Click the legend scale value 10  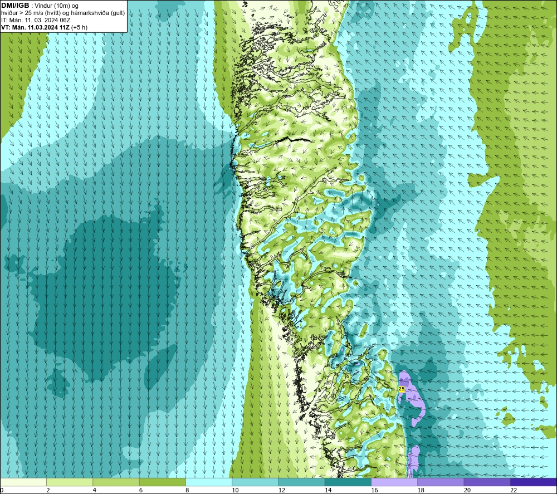coord(235,490)
